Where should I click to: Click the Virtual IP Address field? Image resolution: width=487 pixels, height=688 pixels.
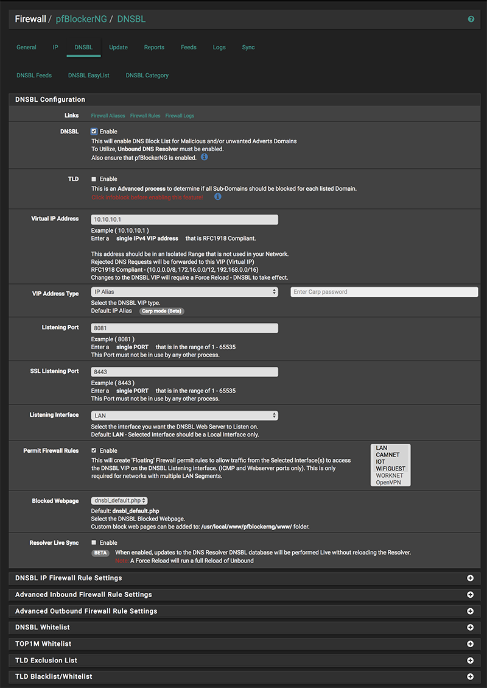184,219
